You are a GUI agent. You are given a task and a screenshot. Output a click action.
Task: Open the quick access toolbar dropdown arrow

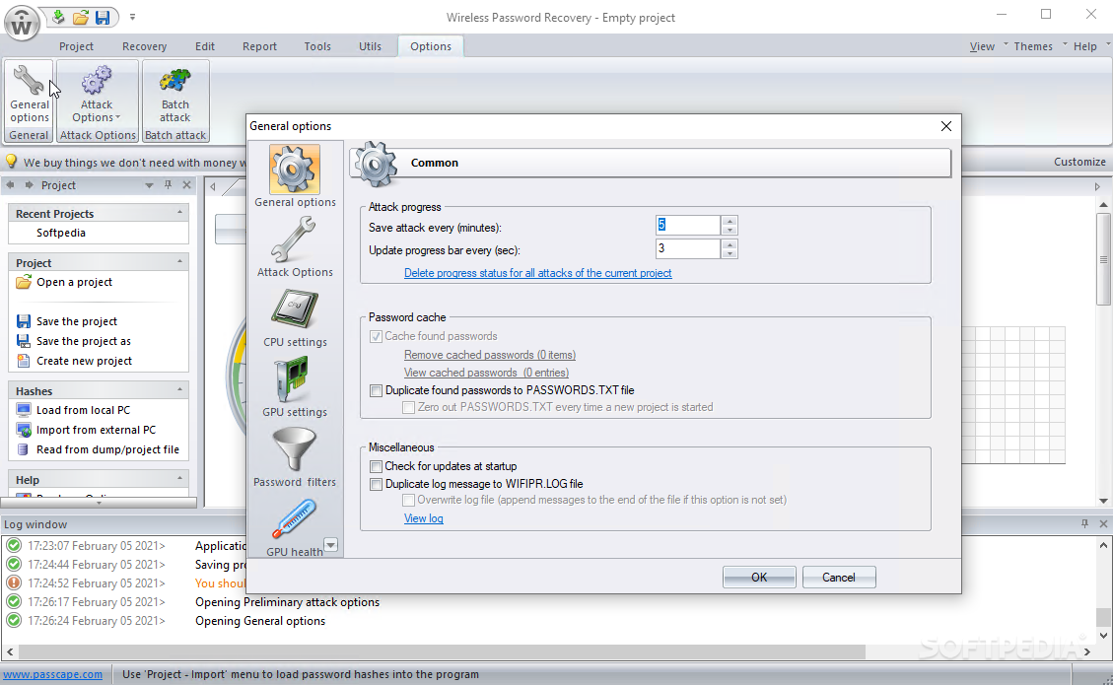click(132, 17)
